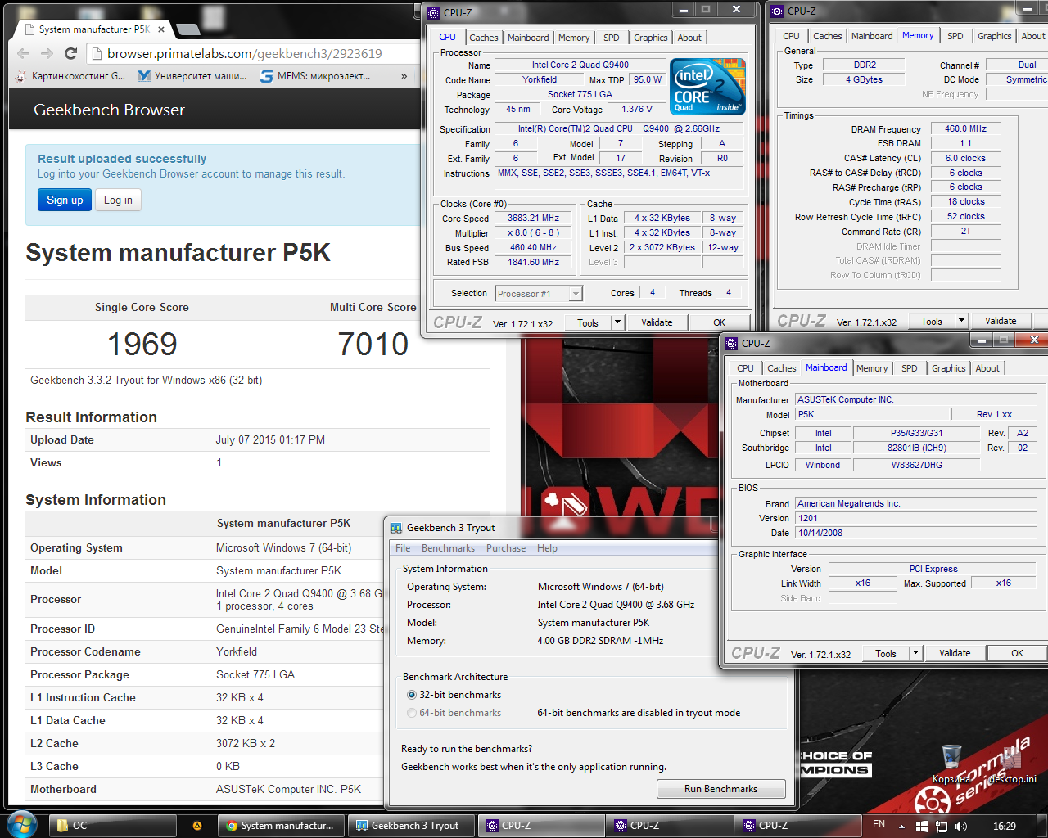The image size is (1048, 838).
Task: Click the 16:29 taskbar clock
Action: coord(1005,826)
